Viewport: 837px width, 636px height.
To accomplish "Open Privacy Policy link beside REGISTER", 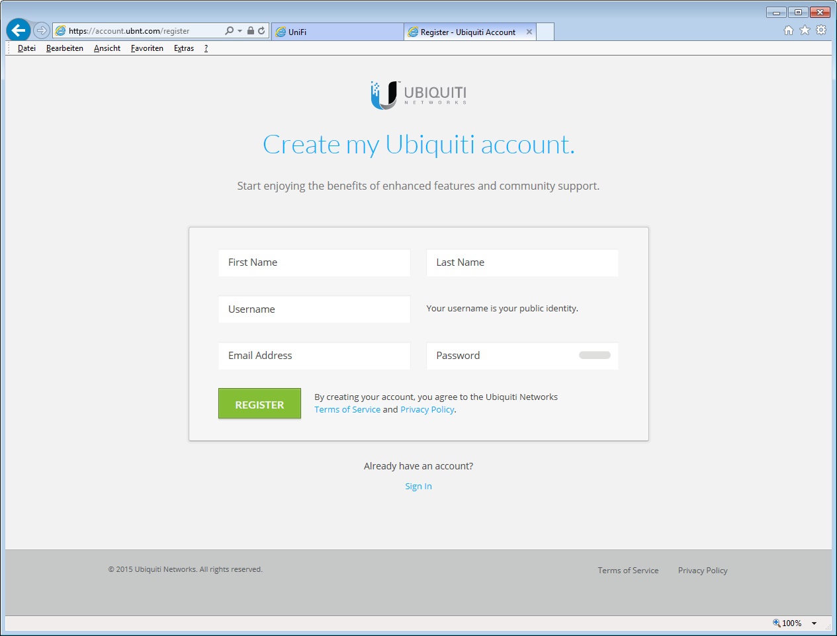I will click(427, 410).
